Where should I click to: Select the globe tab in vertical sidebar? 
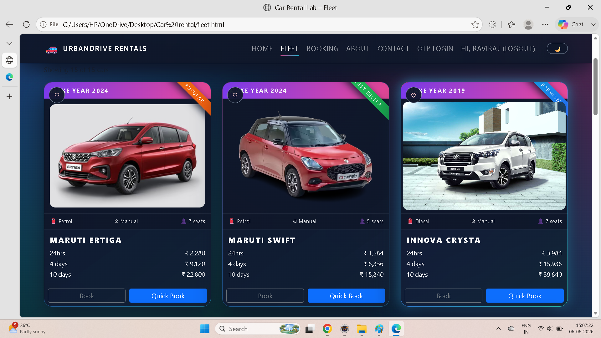(9, 60)
